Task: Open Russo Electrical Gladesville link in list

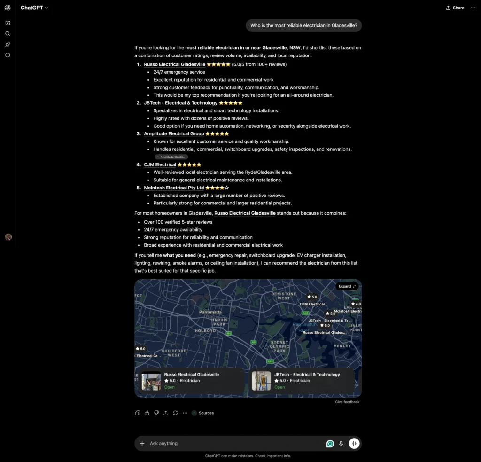Action: point(175,64)
